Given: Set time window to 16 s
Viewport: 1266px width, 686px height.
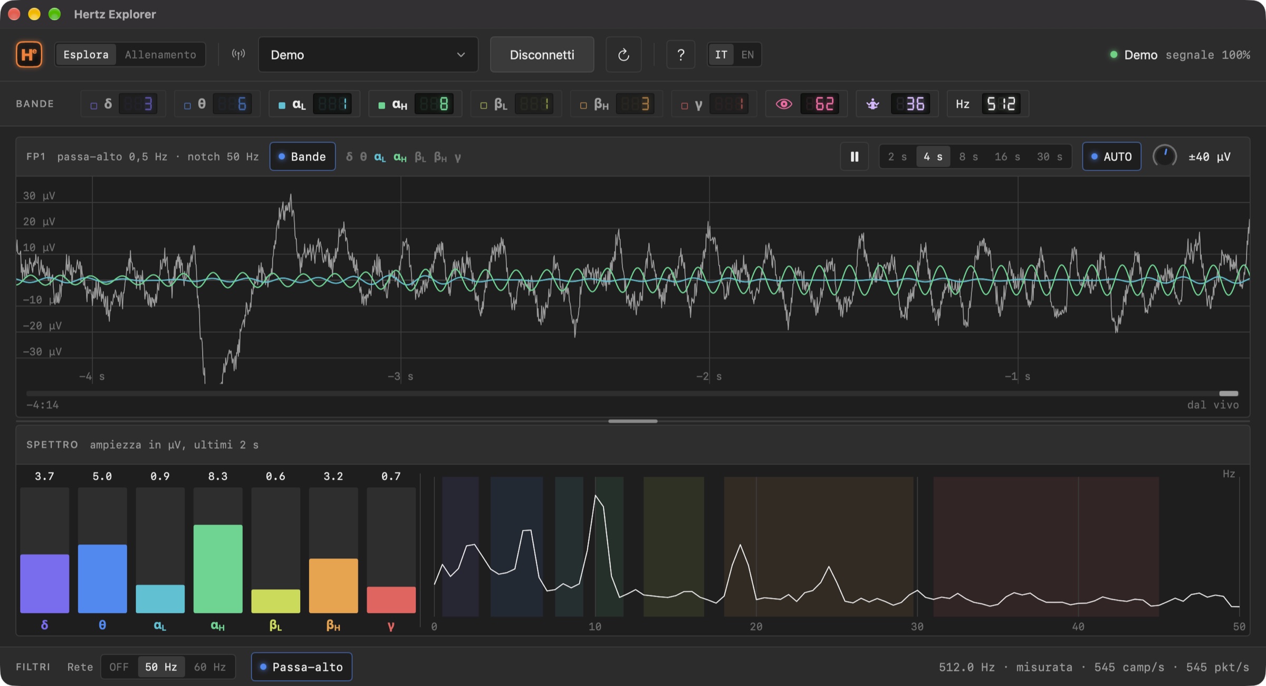Looking at the screenshot, I should 1007,157.
